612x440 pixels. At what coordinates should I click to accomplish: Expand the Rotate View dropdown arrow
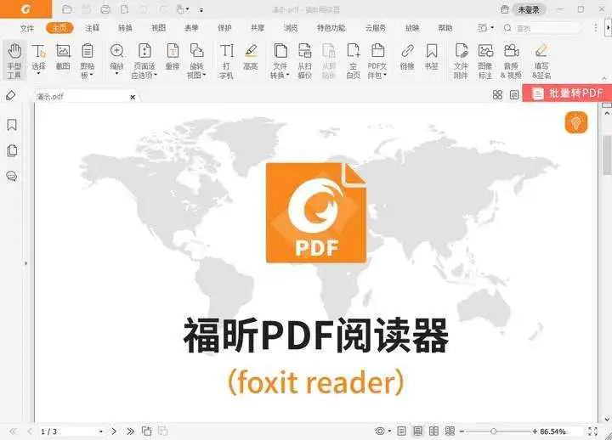(204, 75)
